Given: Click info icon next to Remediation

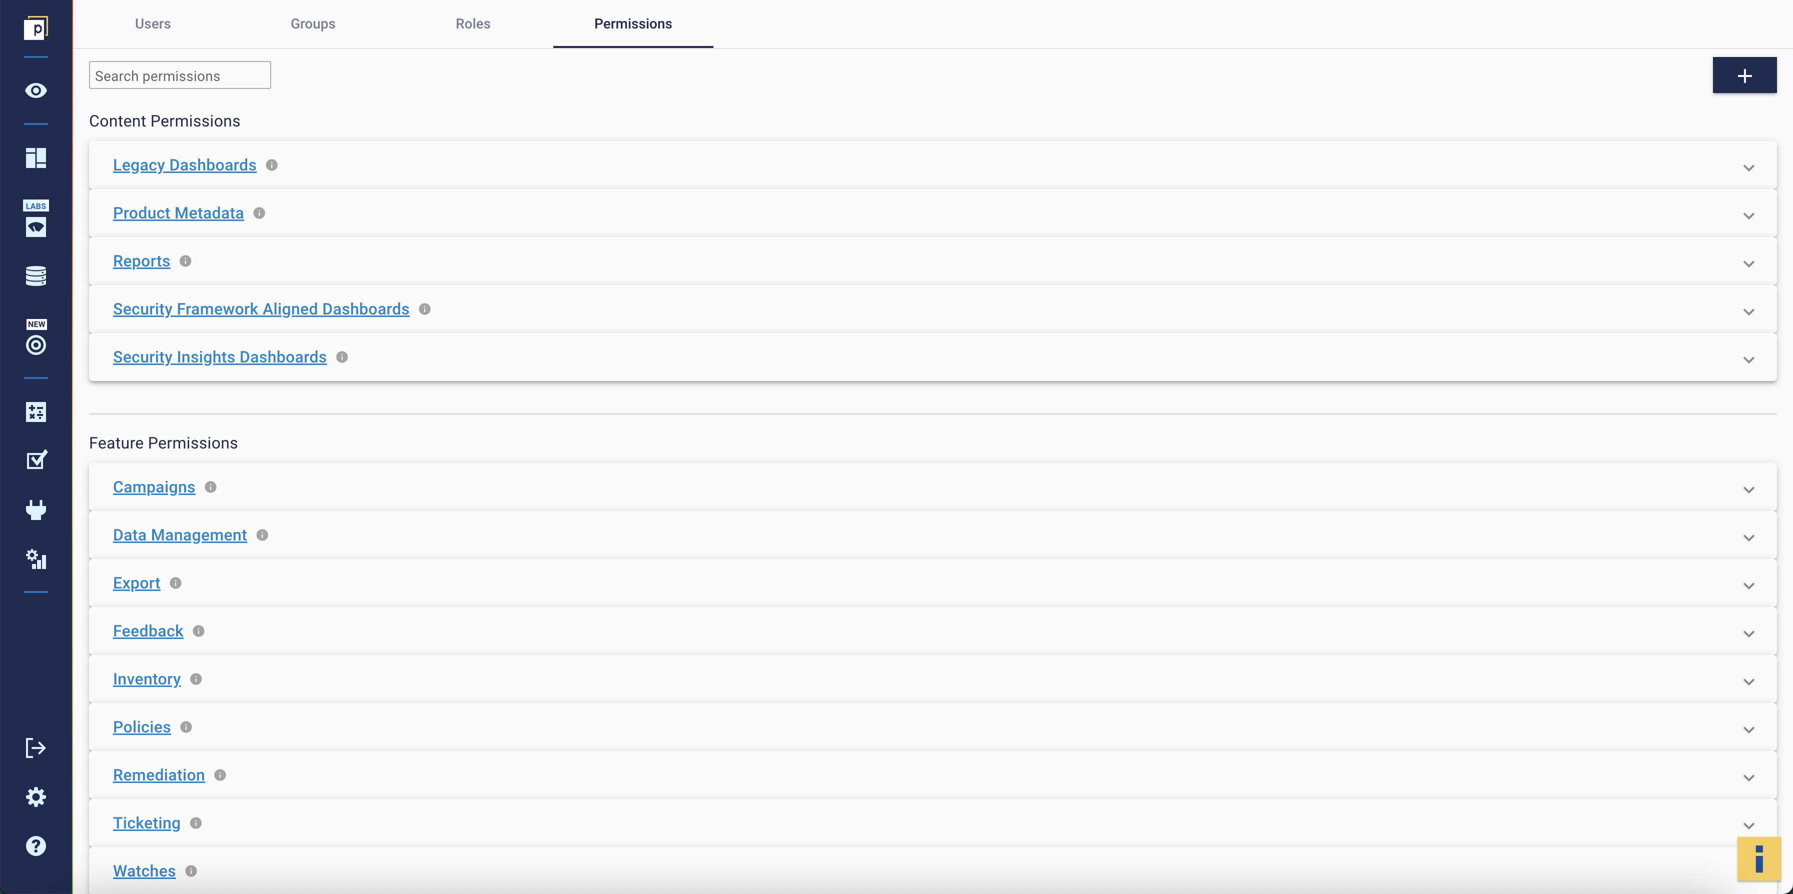Looking at the screenshot, I should [220, 775].
